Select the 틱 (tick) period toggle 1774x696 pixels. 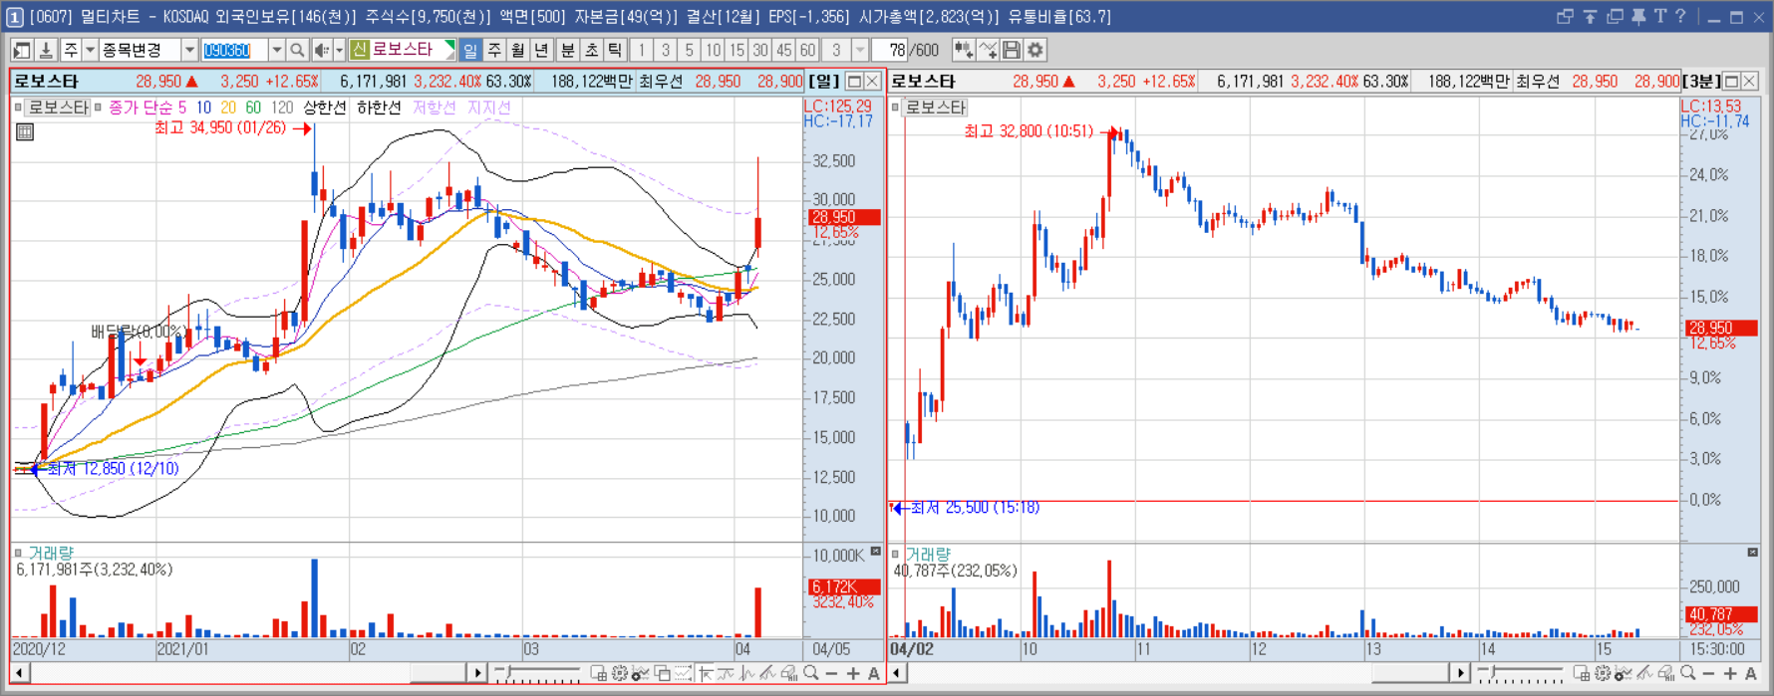tap(616, 50)
